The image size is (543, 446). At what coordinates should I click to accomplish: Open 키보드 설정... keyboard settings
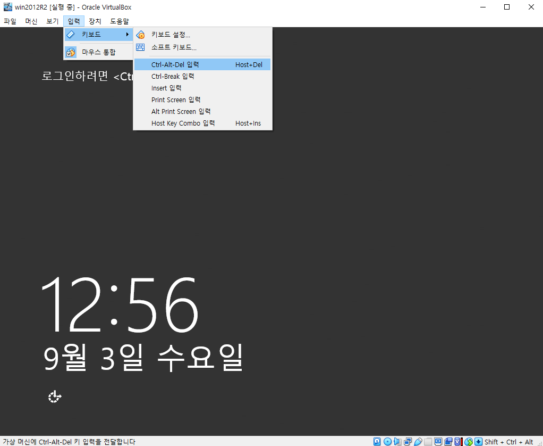pyautogui.click(x=171, y=35)
